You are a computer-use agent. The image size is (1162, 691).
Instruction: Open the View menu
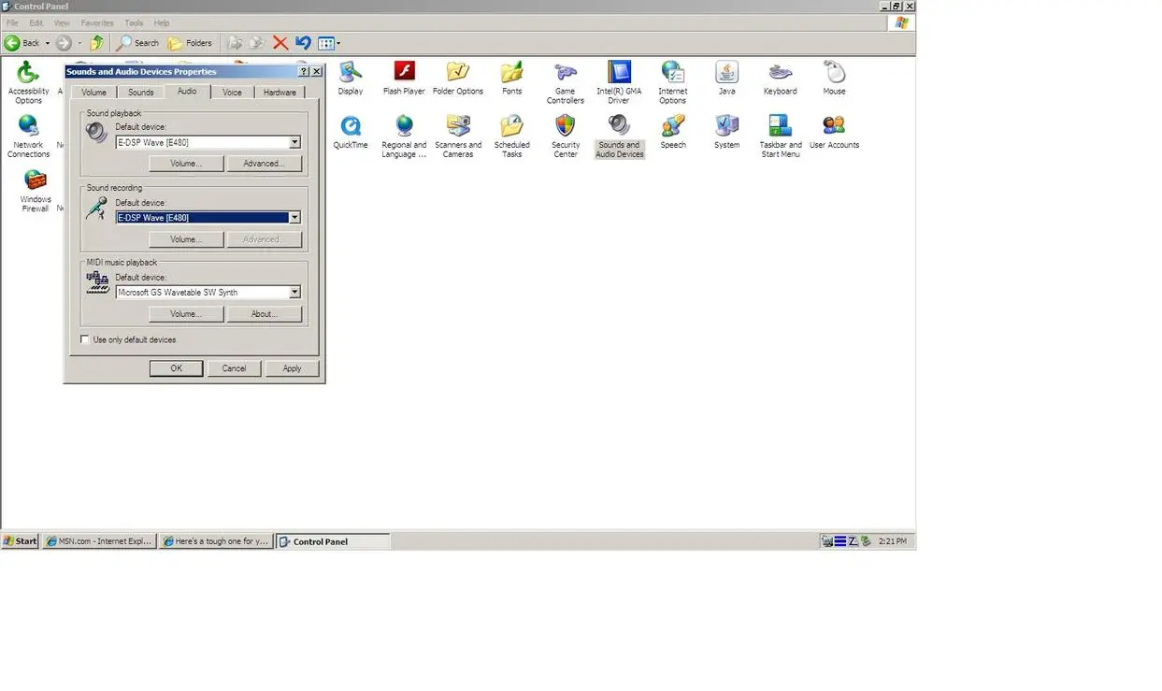pos(62,22)
